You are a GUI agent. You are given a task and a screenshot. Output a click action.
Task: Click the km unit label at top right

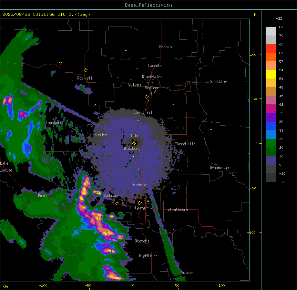coord(257,14)
